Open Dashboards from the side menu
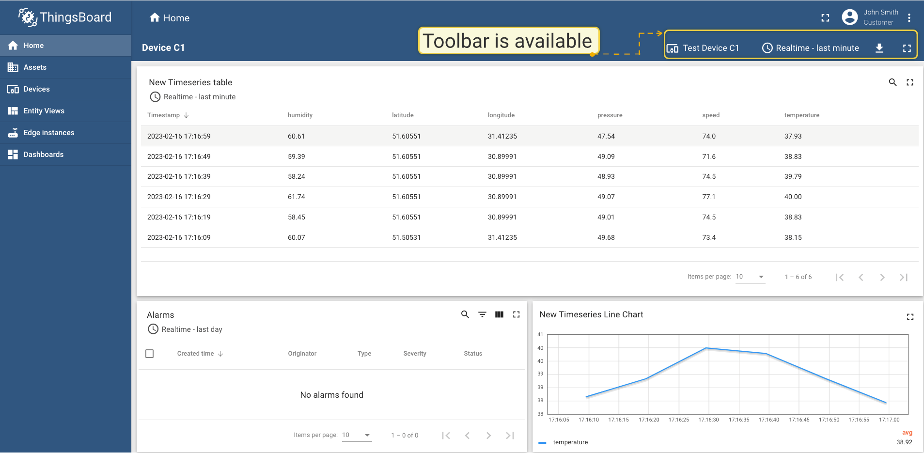The height and width of the screenshot is (453, 924). point(43,155)
